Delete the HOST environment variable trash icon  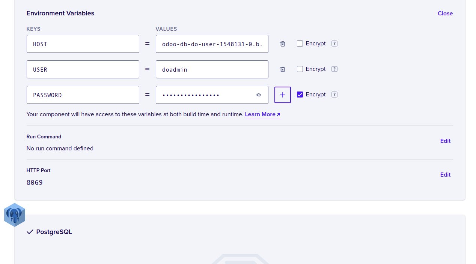[x=283, y=44]
